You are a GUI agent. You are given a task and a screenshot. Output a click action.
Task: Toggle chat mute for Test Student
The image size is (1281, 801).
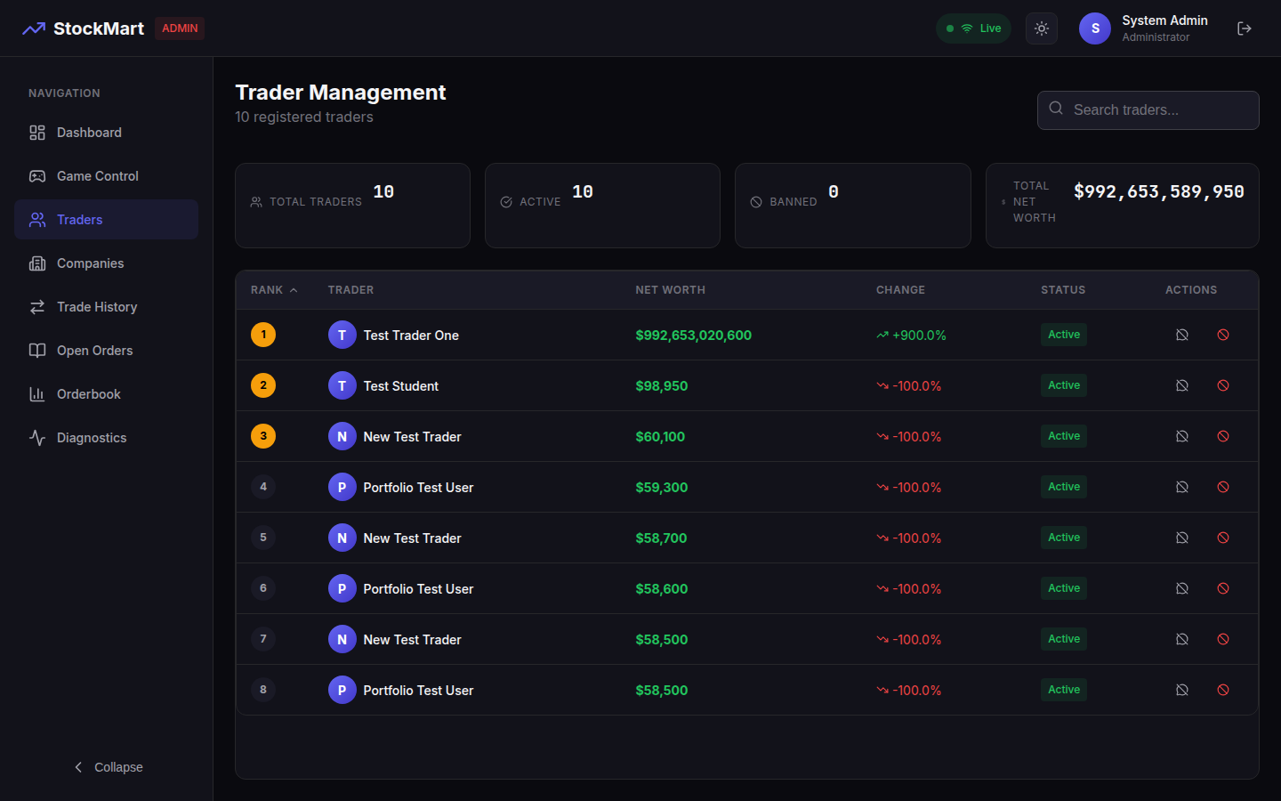click(x=1181, y=385)
